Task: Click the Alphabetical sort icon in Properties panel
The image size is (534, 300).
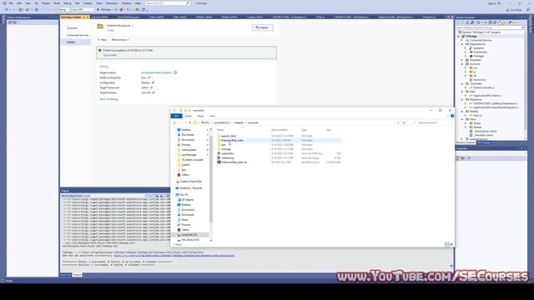Action: click(463, 158)
